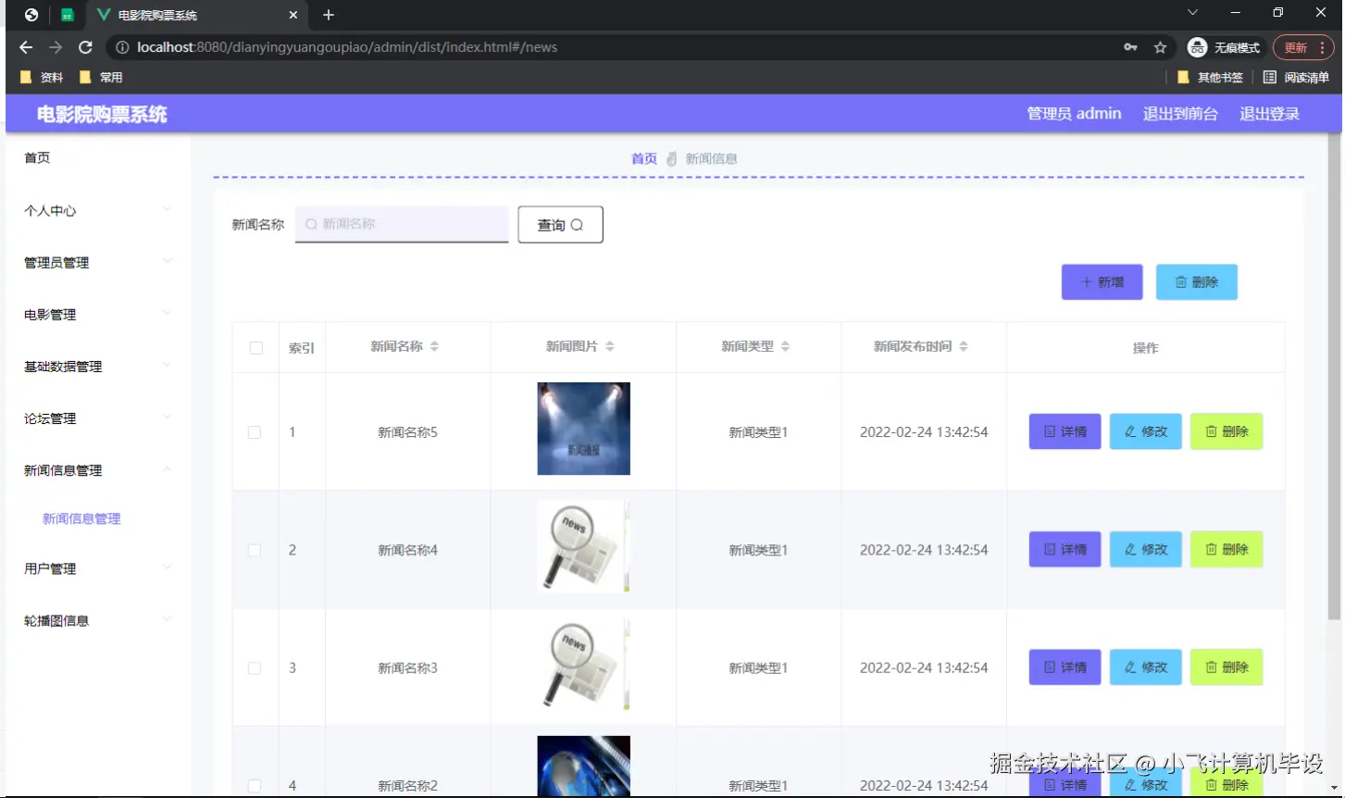Click inside the 新闻名称 search input field
Viewport: 1345px width, 798px height.
[x=401, y=224]
